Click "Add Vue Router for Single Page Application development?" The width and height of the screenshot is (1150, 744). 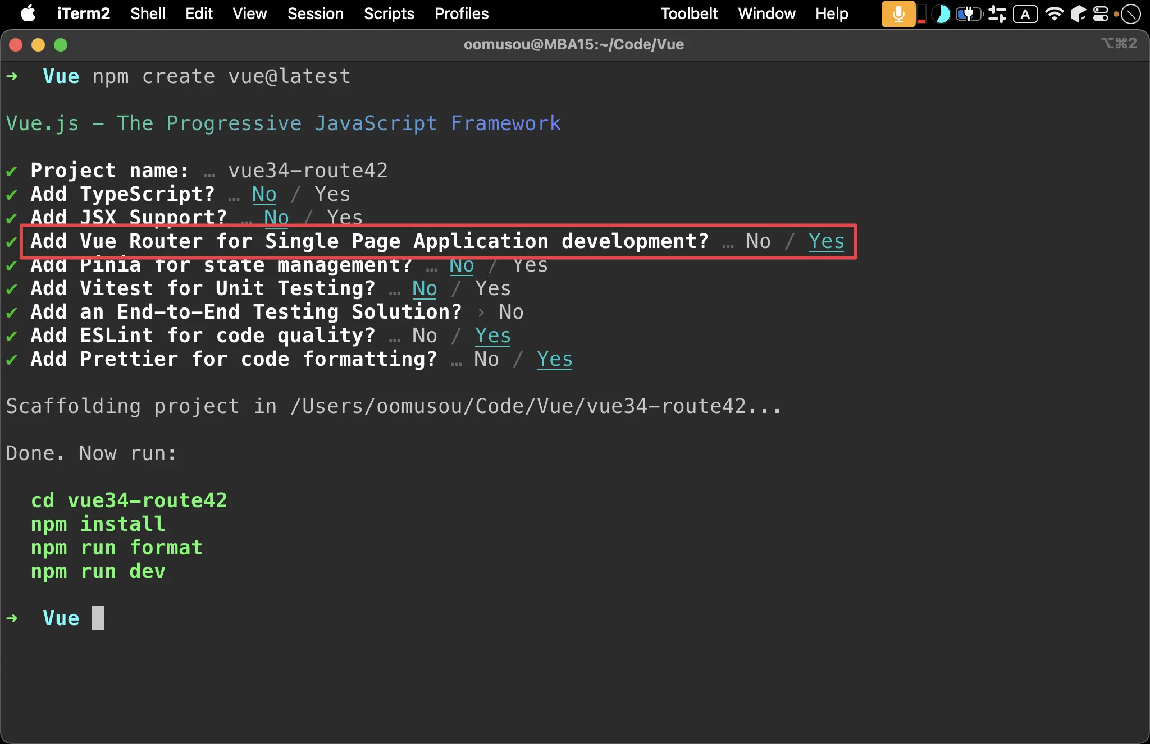pyautogui.click(x=370, y=241)
